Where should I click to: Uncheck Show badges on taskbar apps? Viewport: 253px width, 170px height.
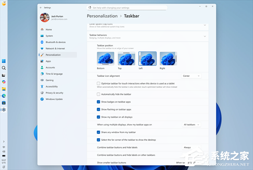[x=98, y=102]
